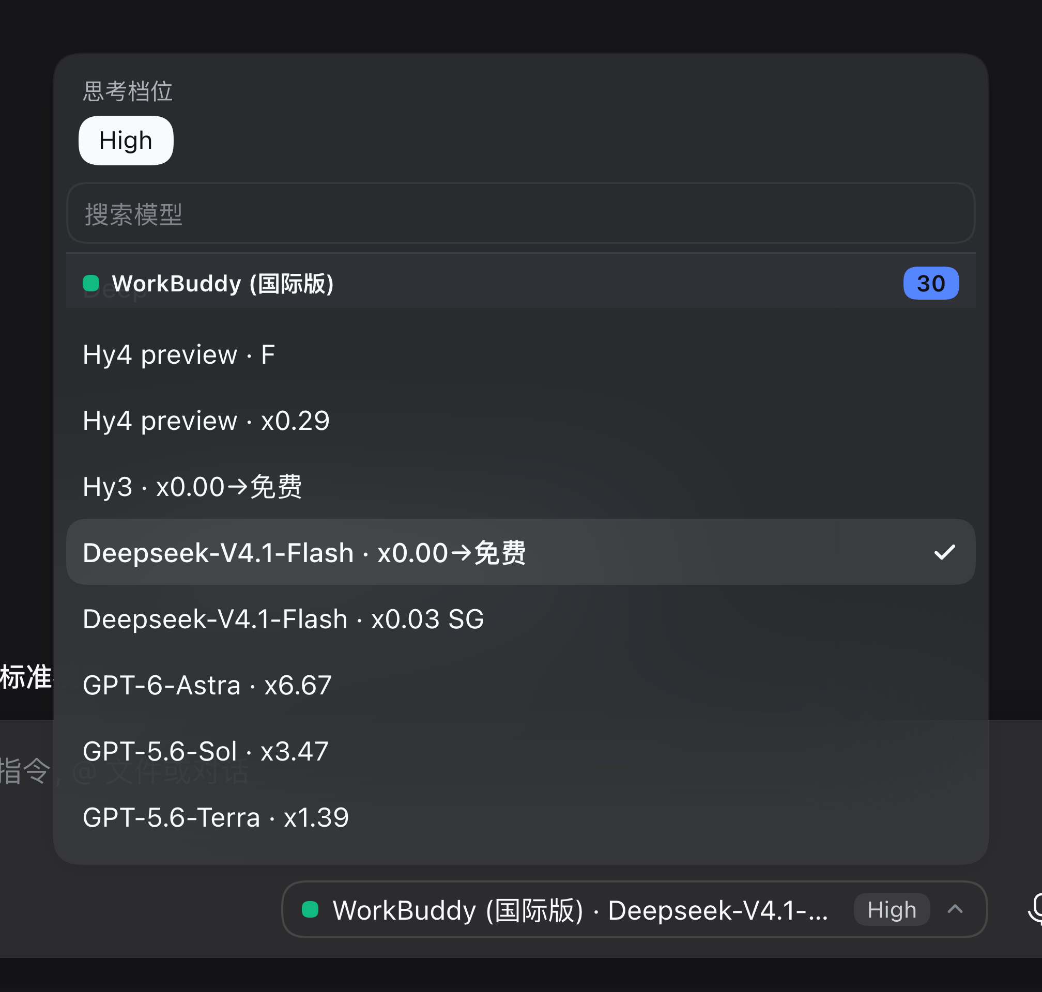Focus the 搜索模型 search field
Screen dimensions: 1042x992
[520, 213]
